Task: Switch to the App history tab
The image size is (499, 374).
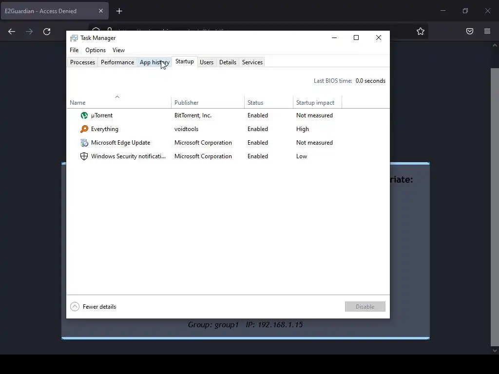Action: 154,62
